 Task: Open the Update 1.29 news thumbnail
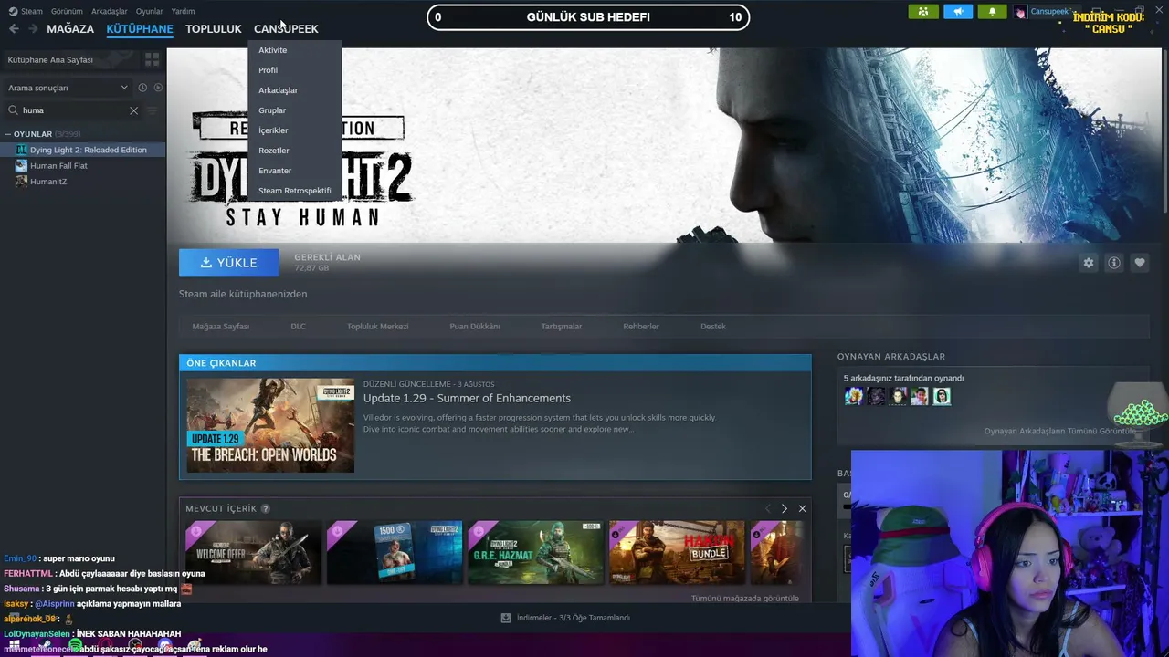pos(270,425)
